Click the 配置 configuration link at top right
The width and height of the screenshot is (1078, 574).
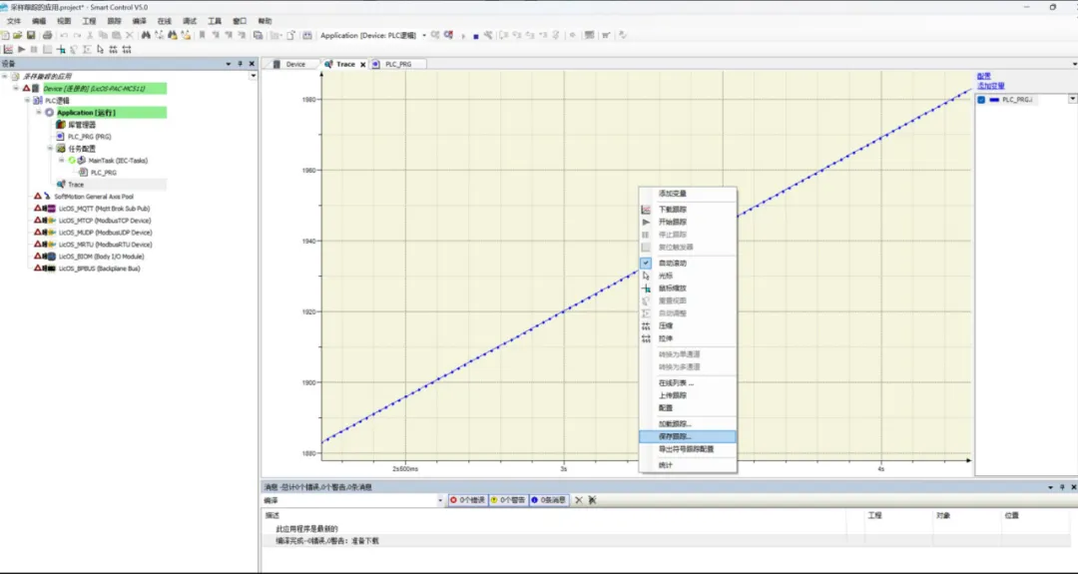[x=983, y=76]
